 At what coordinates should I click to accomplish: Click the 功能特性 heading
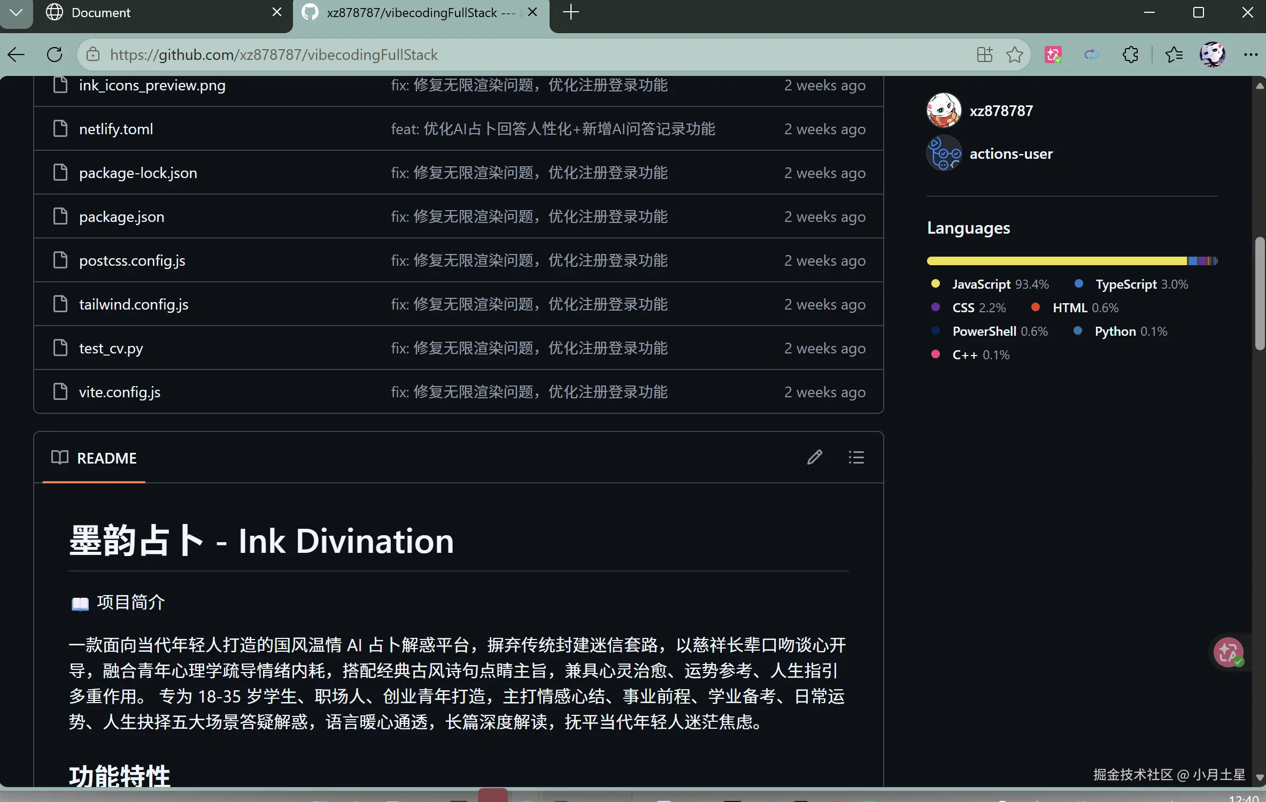pos(119,775)
